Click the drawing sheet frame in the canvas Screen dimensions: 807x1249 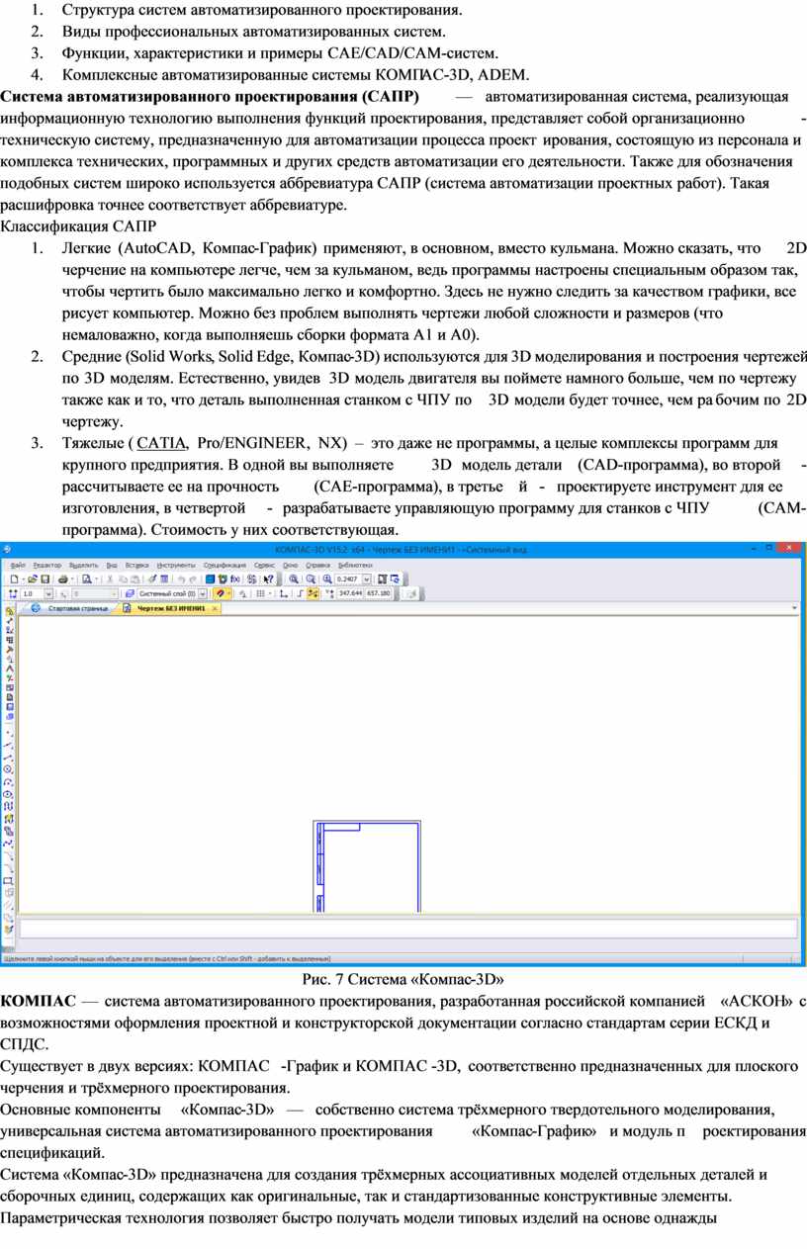368,865
